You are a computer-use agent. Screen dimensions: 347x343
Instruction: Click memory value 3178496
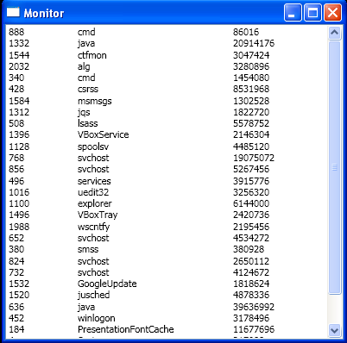pos(251,318)
